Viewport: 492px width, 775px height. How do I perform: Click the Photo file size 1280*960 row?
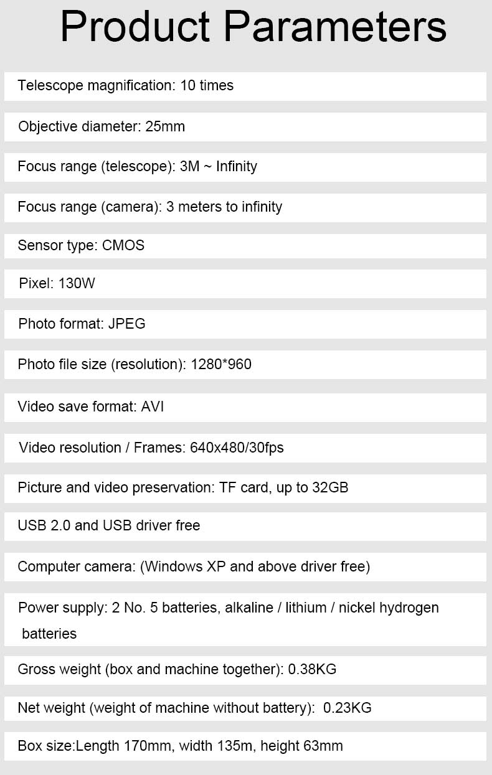pyautogui.click(x=245, y=365)
